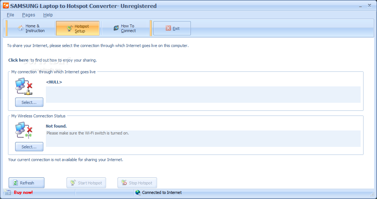Click 'Connected to Internet' status text
Image resolution: width=377 pixels, height=199 pixels.
162,192
